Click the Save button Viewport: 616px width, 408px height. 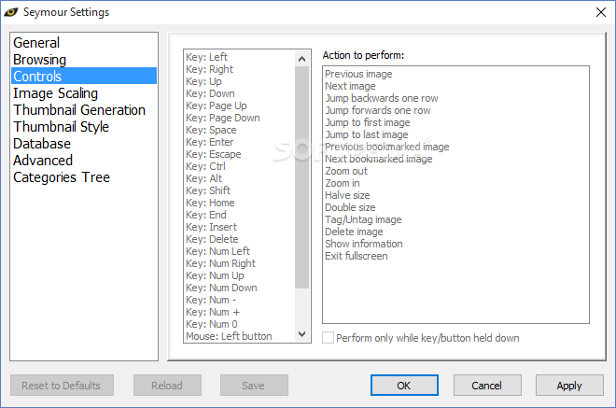[254, 386]
